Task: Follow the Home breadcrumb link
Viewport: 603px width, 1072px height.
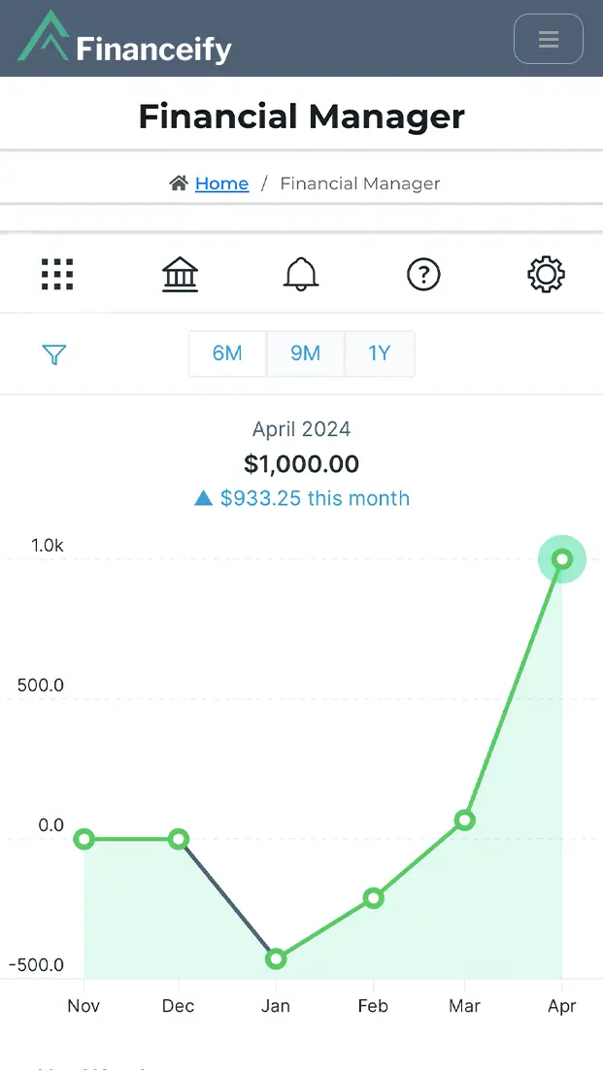Action: pyautogui.click(x=221, y=184)
